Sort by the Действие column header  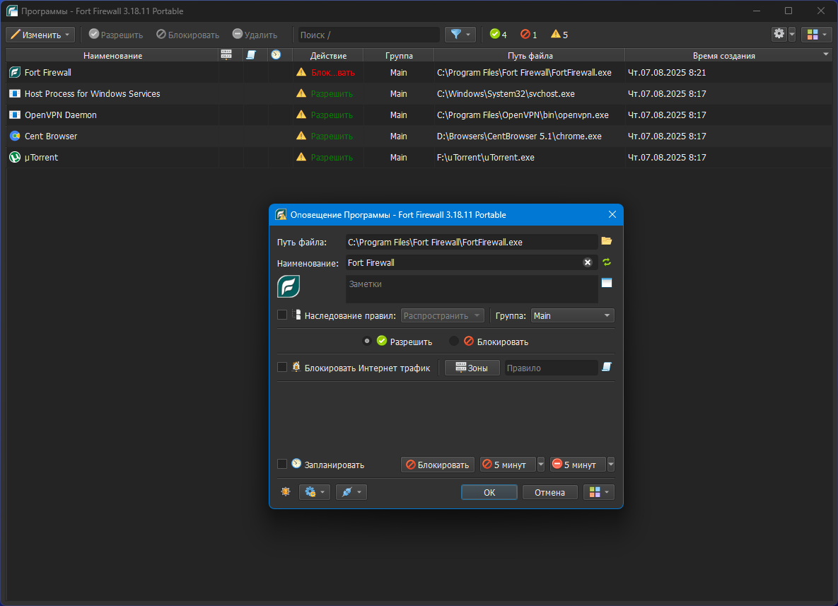click(328, 55)
